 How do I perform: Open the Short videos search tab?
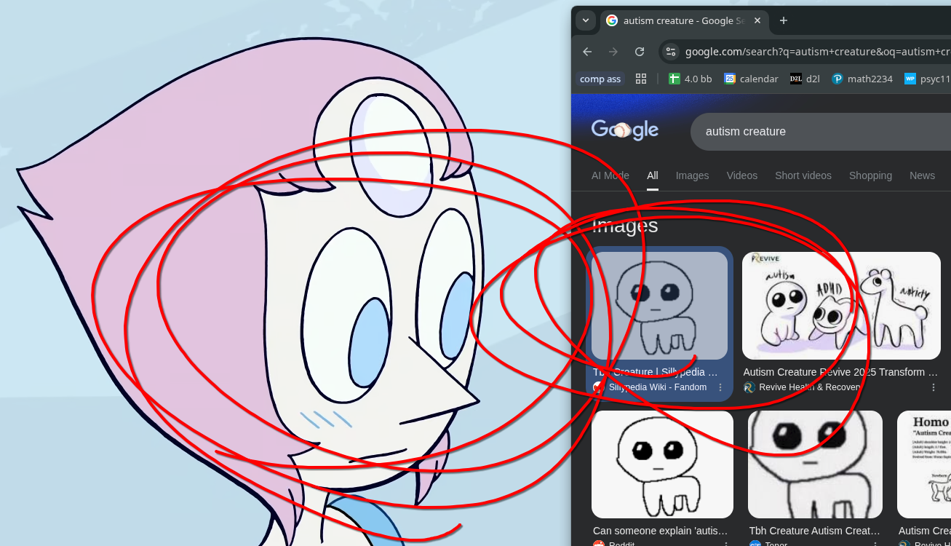point(803,175)
